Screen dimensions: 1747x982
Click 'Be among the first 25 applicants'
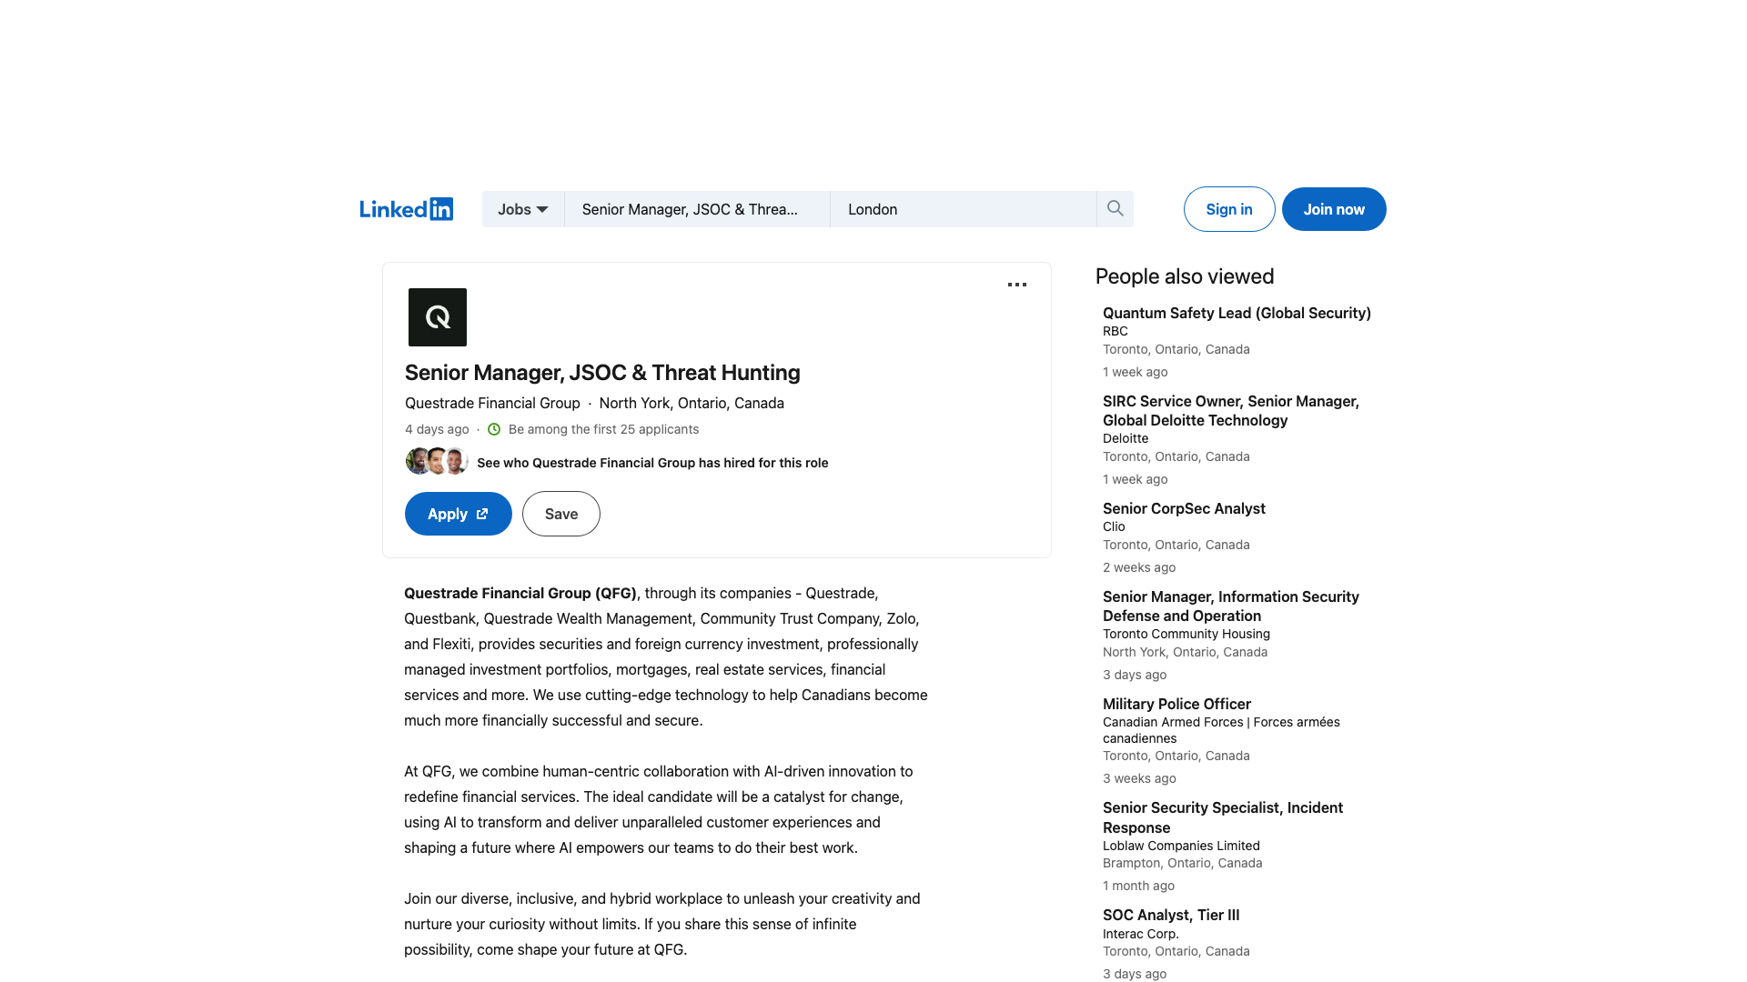(x=604, y=429)
